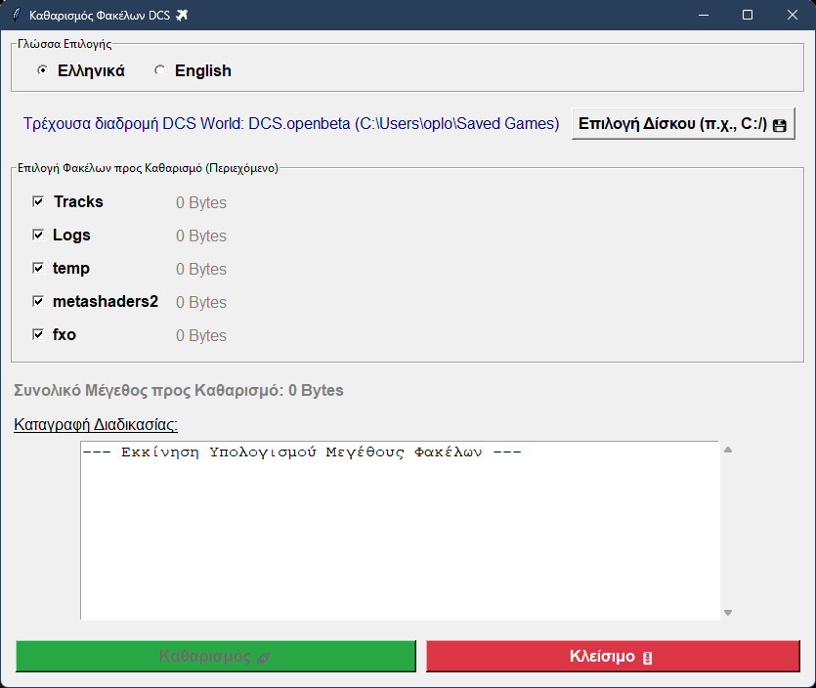Click the log scrollbar up arrow
816x688 pixels.
point(727,451)
